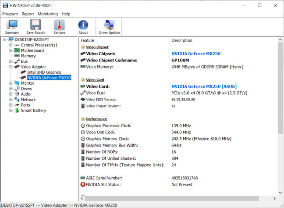
Task: Click the 483515831748 serial number value
Action: point(185,178)
